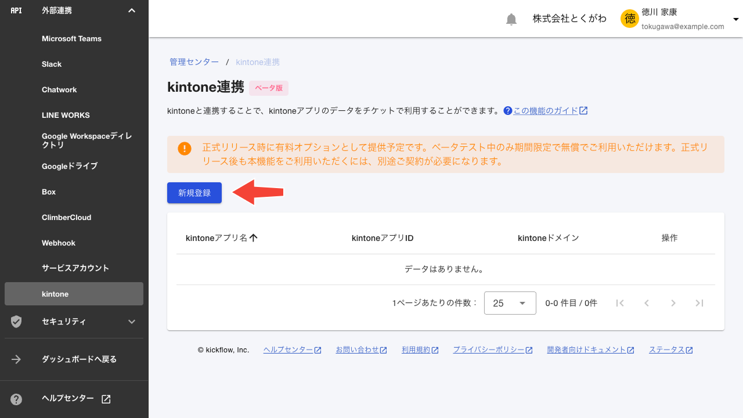Open Box integration menu item
The height and width of the screenshot is (418, 743).
[74, 192]
